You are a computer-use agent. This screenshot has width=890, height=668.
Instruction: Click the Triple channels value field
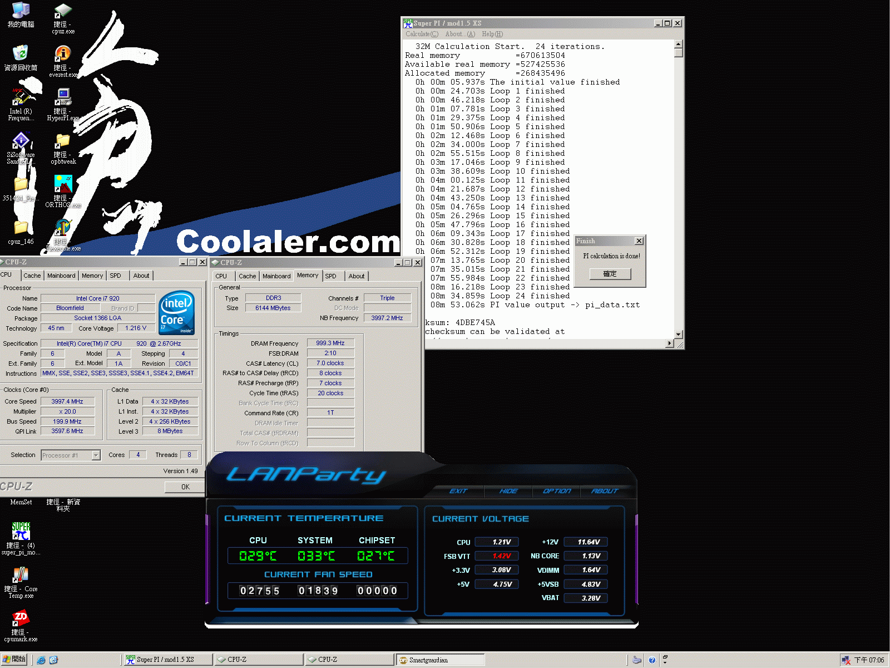pyautogui.click(x=388, y=298)
